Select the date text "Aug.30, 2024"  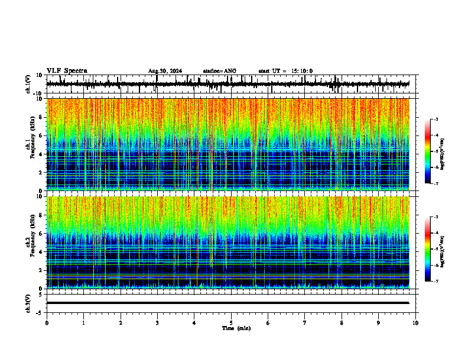click(165, 71)
